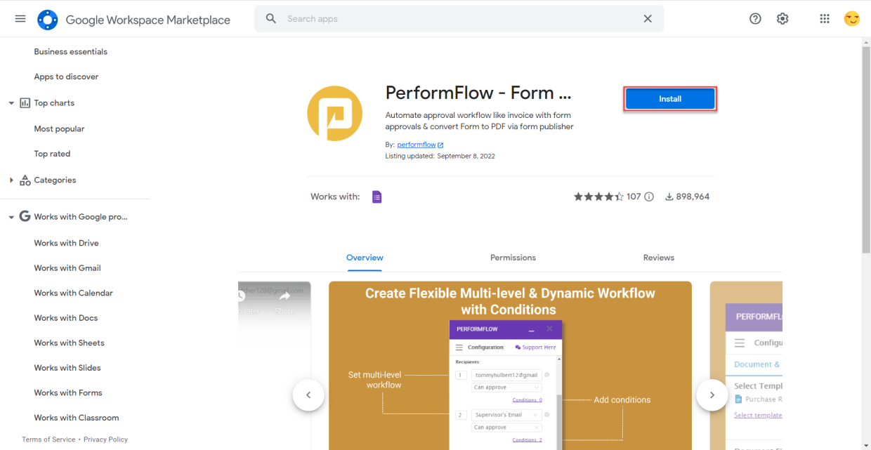Clear the search field with the X
Screen dimensions: 871x450
click(x=647, y=18)
